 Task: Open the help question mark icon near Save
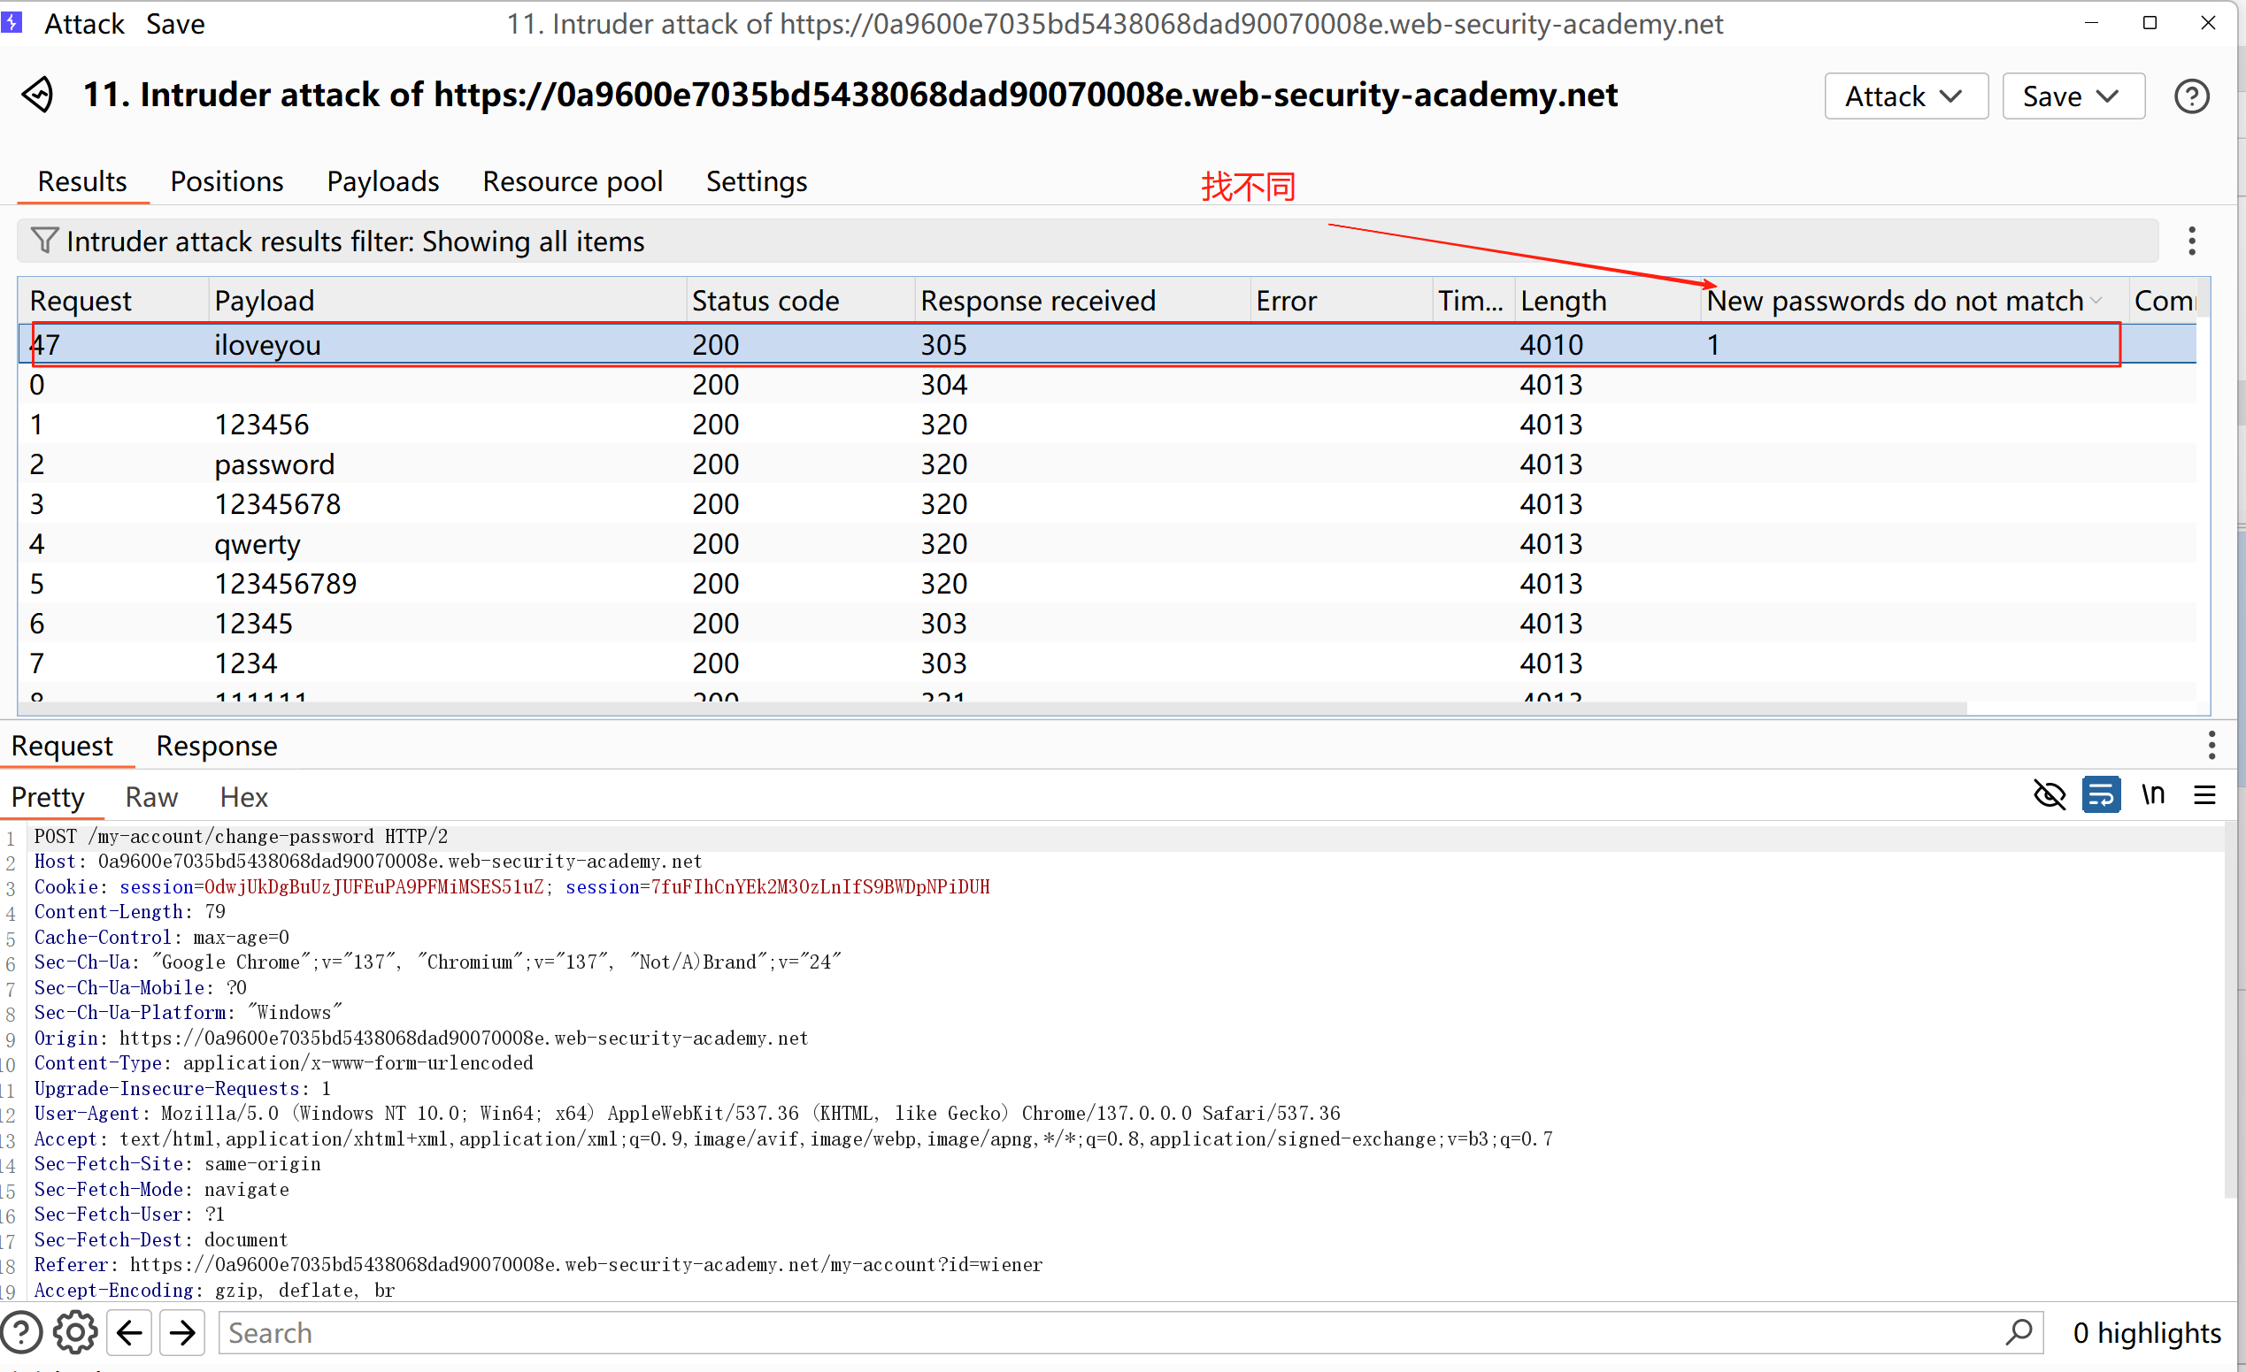pyautogui.click(x=2190, y=96)
